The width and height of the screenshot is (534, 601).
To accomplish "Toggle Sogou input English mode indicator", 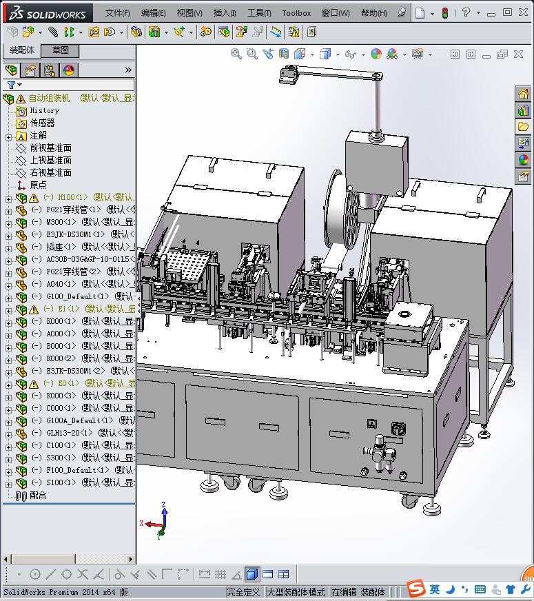I will pos(434,589).
